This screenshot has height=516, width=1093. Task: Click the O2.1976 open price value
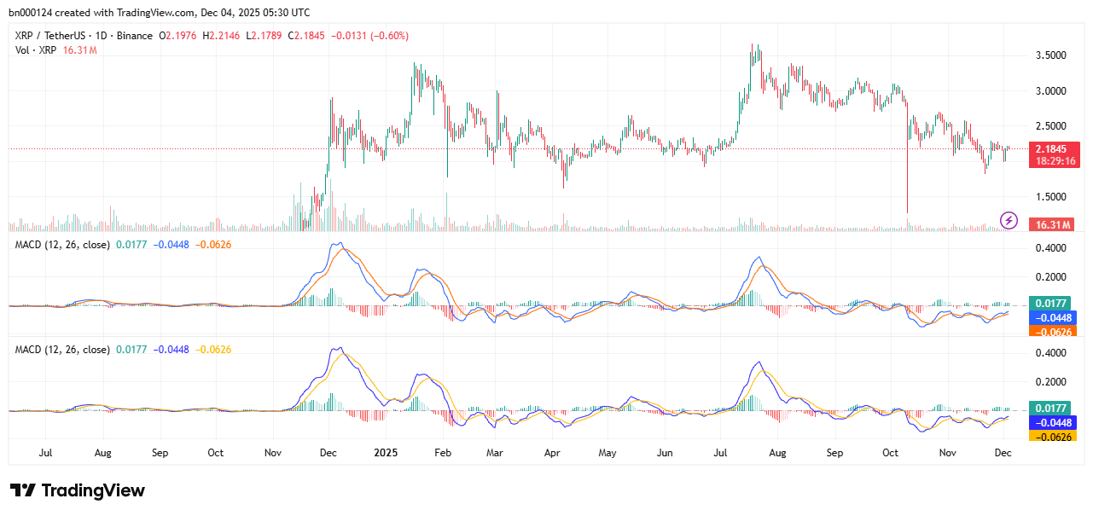(177, 35)
